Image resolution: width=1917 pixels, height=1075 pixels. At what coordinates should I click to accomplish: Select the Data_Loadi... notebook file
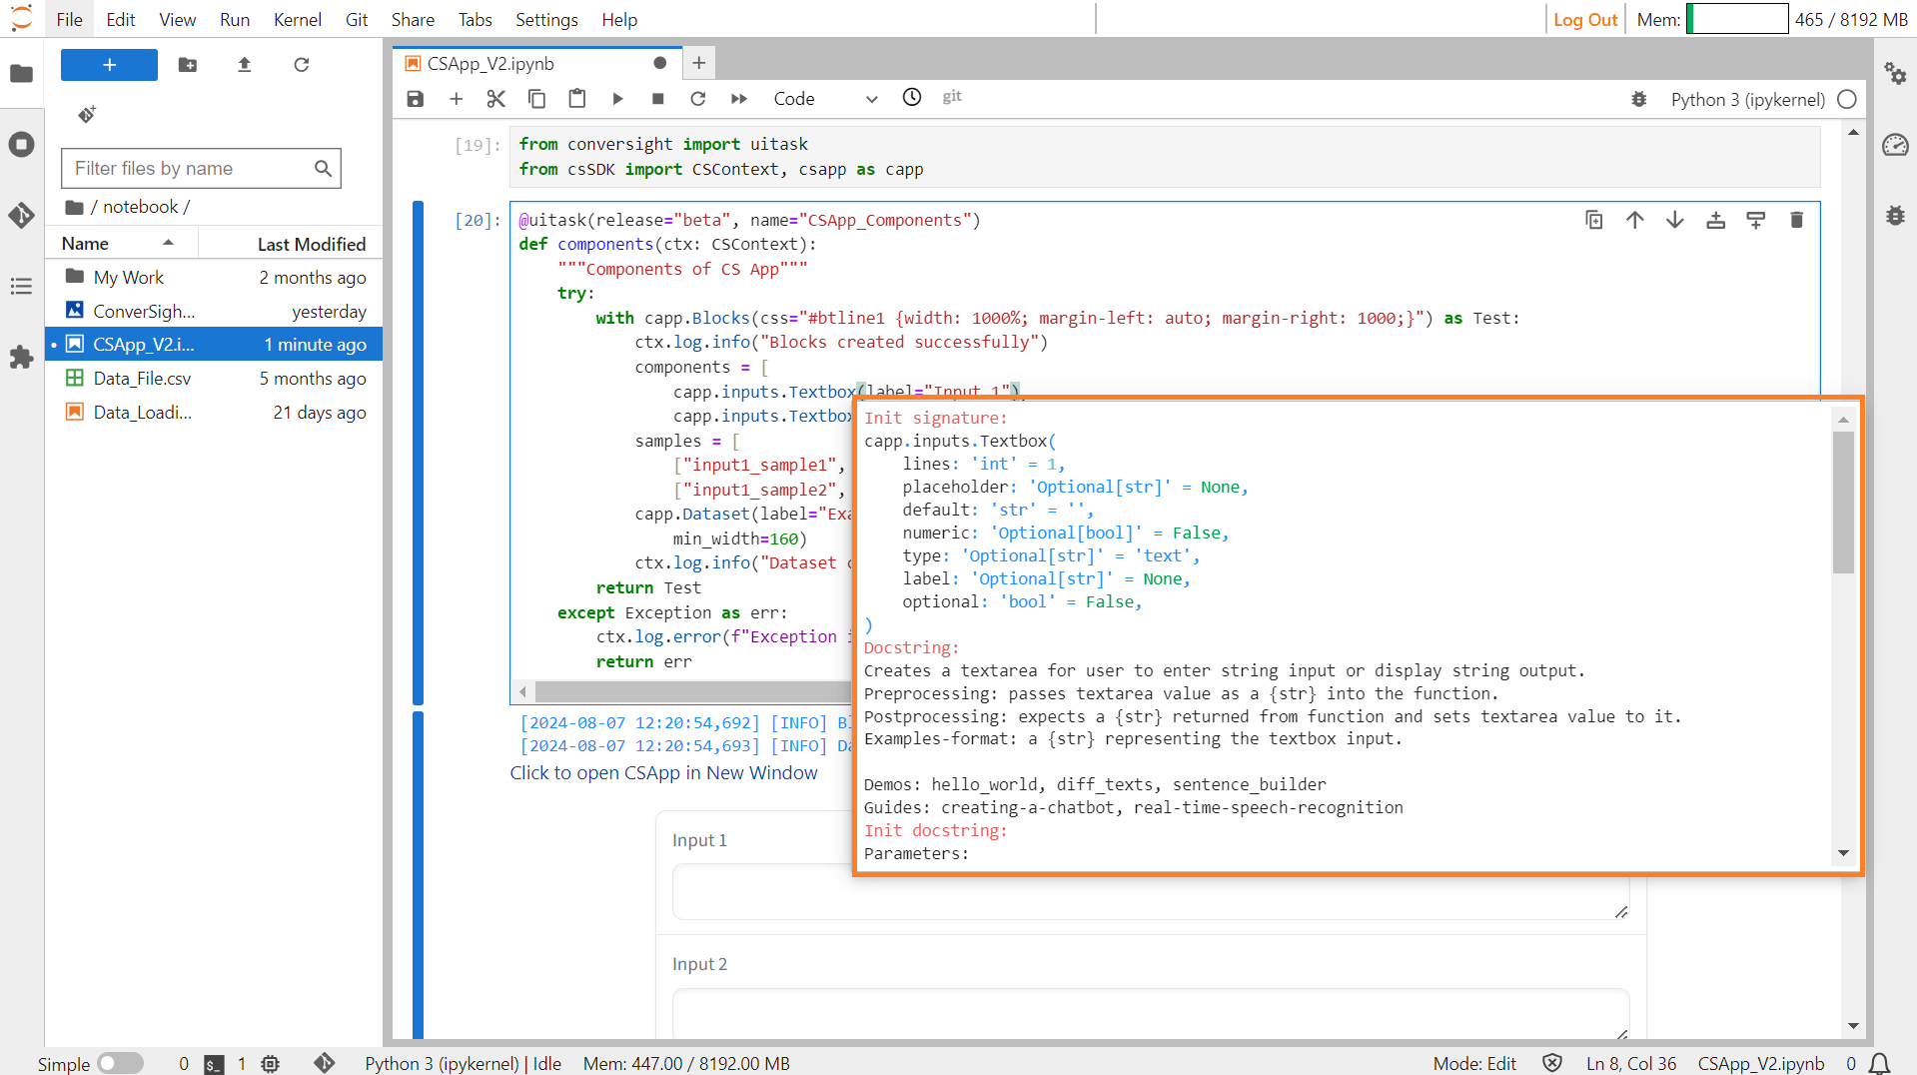pos(214,413)
